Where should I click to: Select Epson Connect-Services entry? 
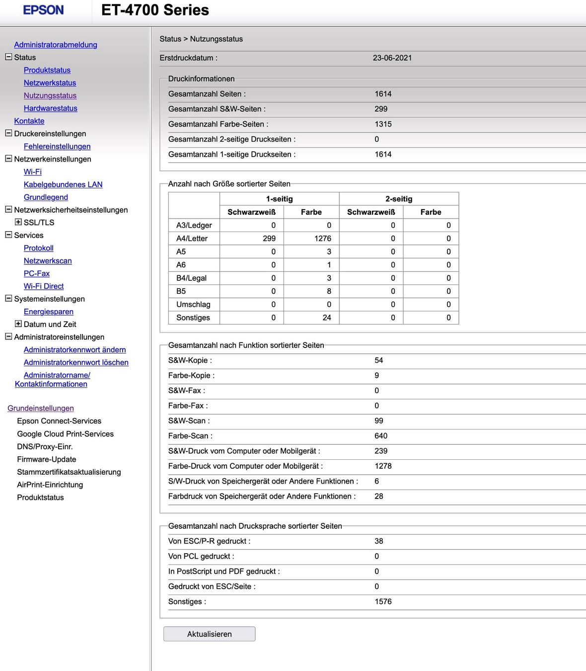[x=59, y=421]
